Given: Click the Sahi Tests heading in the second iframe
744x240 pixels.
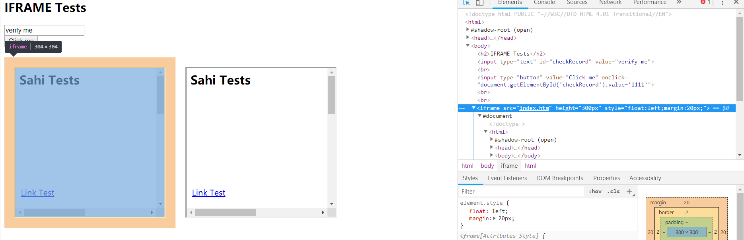Looking at the screenshot, I should click(220, 81).
